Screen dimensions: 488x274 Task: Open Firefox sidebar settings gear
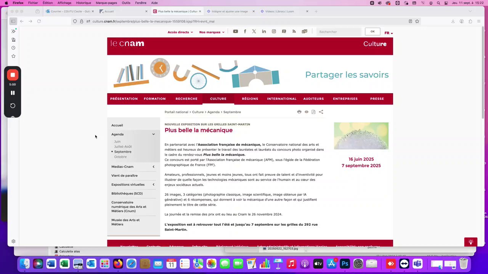coord(13,241)
